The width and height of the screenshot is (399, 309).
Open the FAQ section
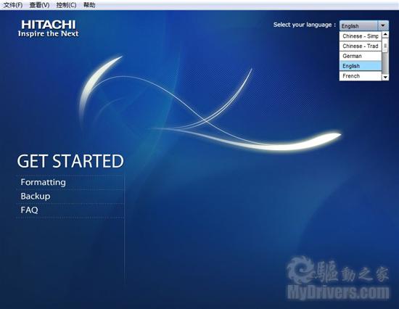tap(29, 210)
